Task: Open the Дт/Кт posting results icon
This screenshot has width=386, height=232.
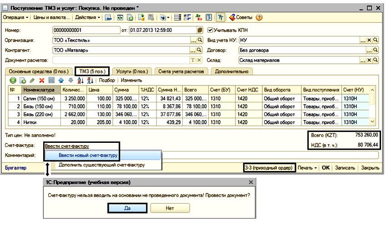Action: click(199, 18)
